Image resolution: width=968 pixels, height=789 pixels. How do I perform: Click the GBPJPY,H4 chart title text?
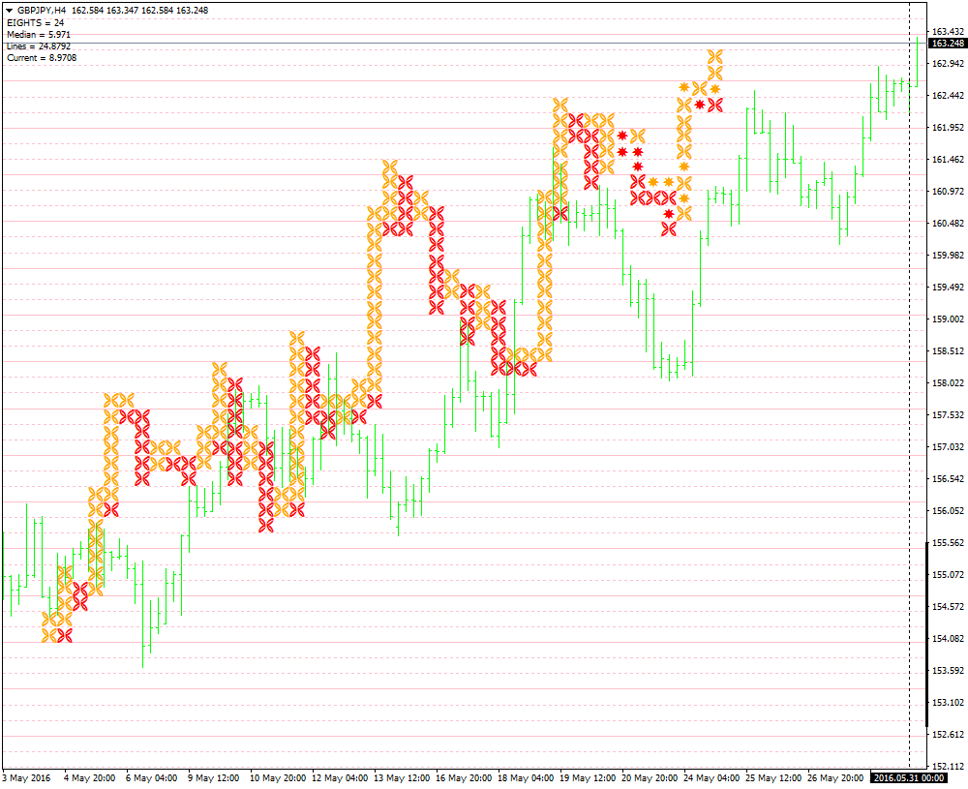43,11
